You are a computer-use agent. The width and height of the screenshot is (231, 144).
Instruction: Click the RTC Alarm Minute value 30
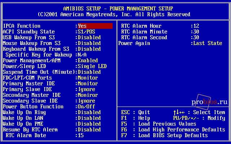click(196, 32)
